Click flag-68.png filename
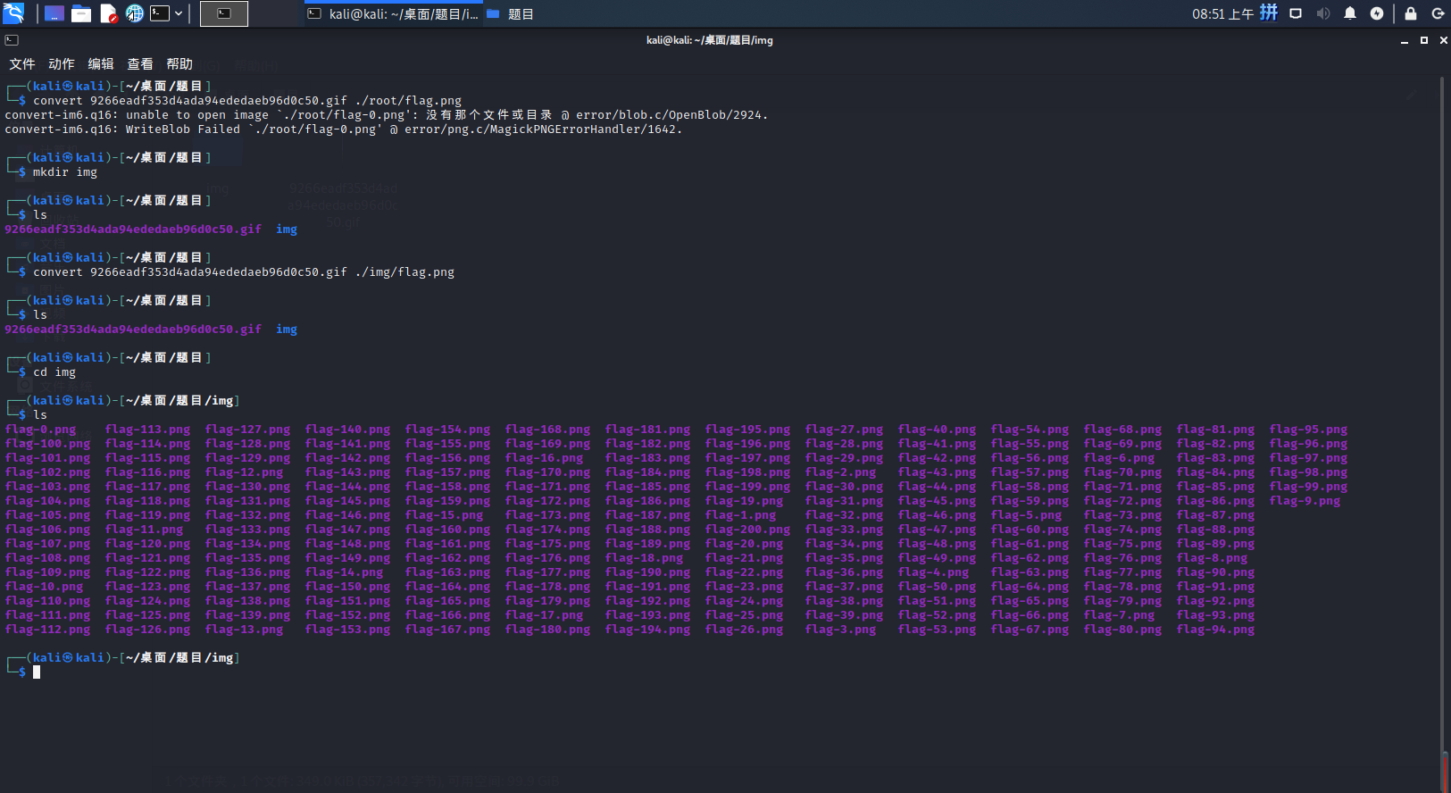 [1122, 430]
